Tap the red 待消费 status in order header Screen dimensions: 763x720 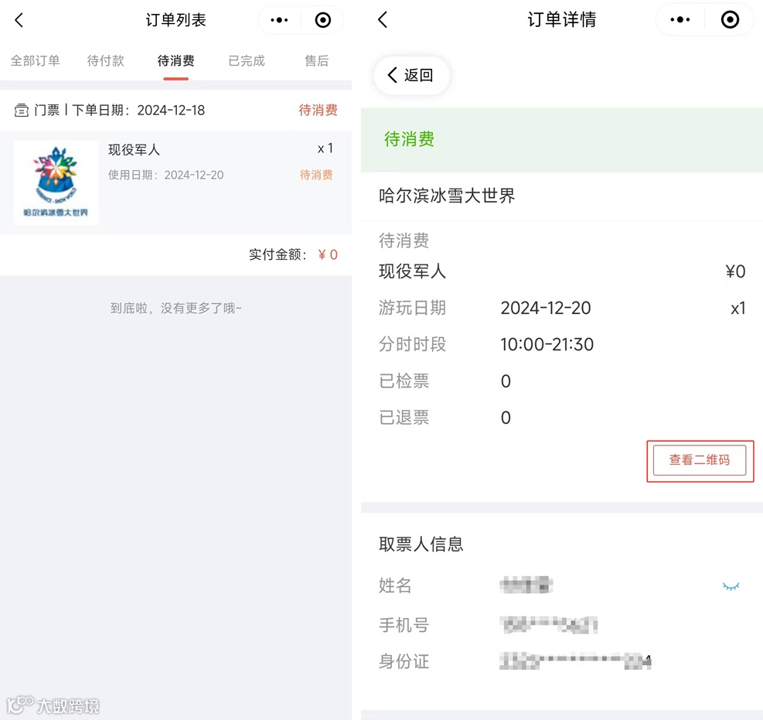[x=318, y=111]
